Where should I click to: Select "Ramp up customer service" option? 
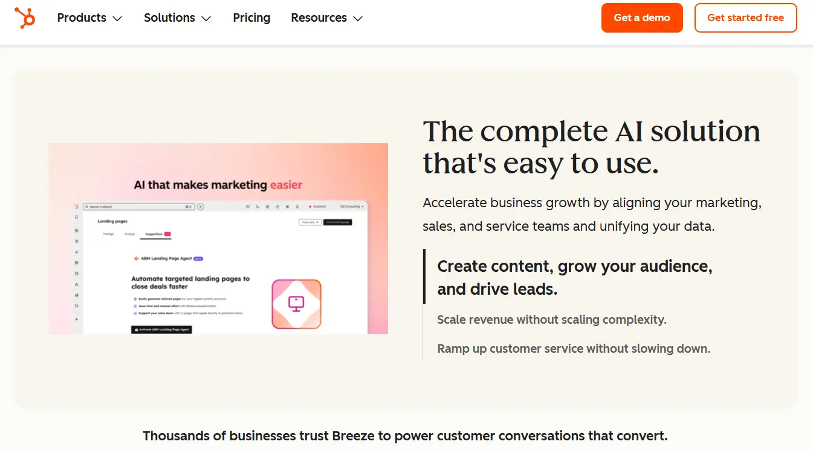click(573, 349)
